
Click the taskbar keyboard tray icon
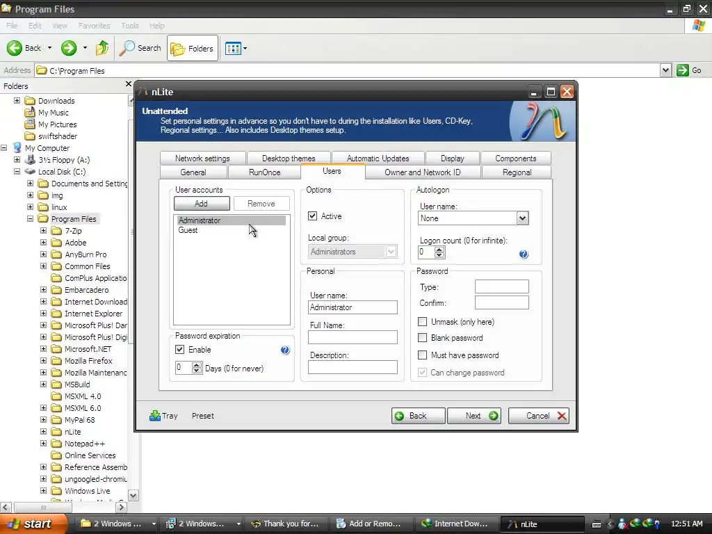click(597, 524)
